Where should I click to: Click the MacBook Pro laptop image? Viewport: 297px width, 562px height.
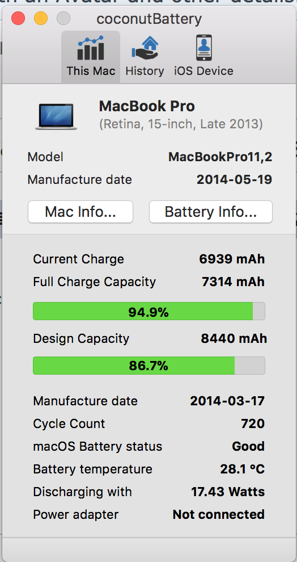pos(56,116)
